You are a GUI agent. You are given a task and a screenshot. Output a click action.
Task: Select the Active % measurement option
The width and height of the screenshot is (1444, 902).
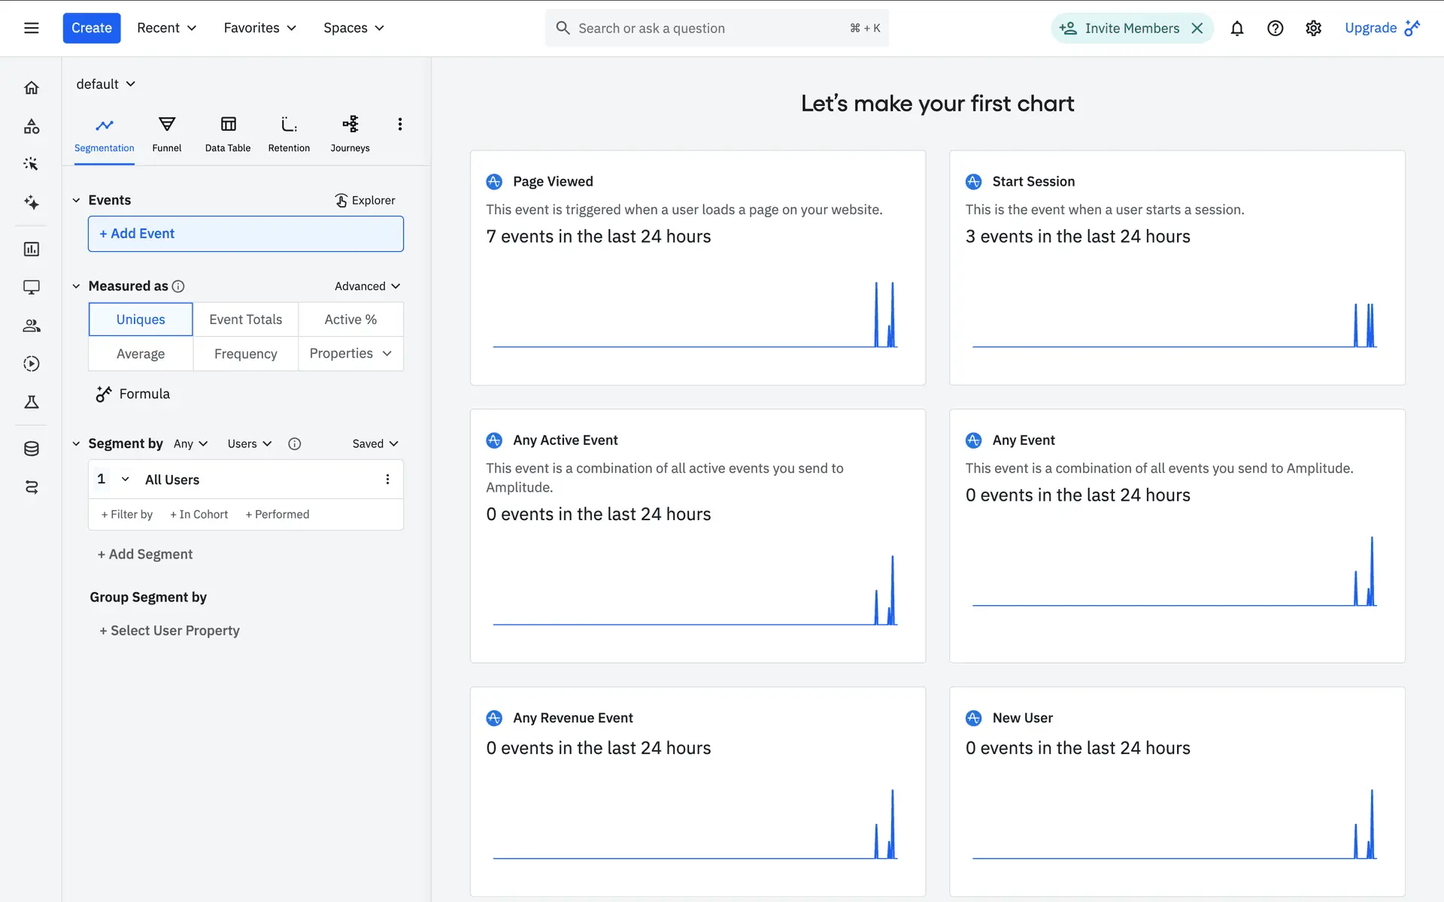click(350, 319)
